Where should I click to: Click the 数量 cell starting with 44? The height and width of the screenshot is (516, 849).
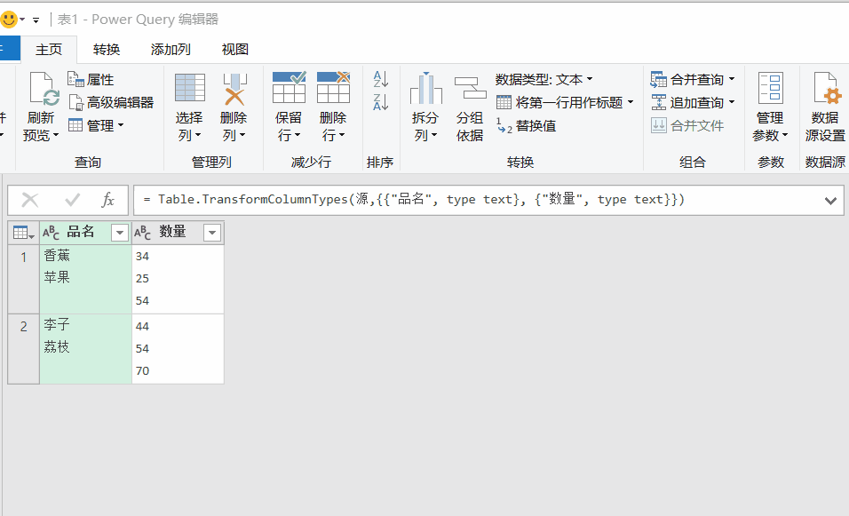[x=179, y=349]
